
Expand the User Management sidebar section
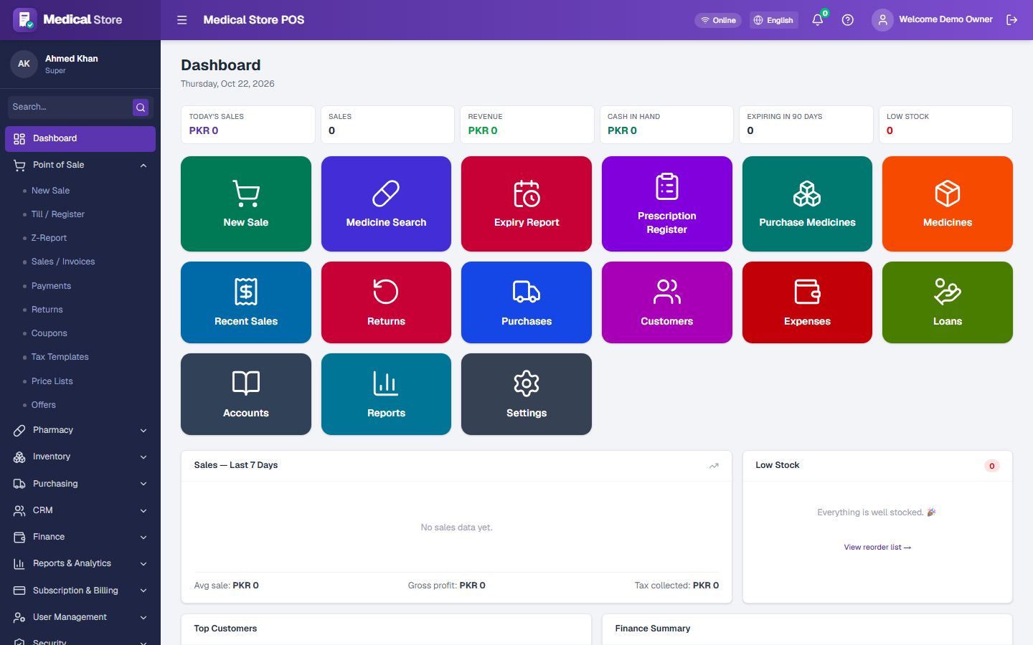tap(80, 617)
